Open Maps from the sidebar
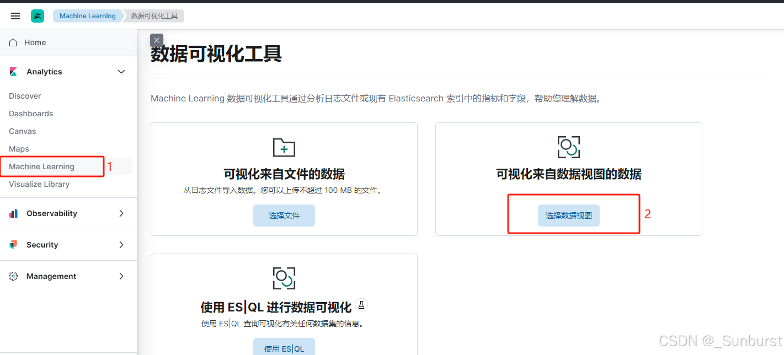This screenshot has height=355, width=784. point(19,149)
